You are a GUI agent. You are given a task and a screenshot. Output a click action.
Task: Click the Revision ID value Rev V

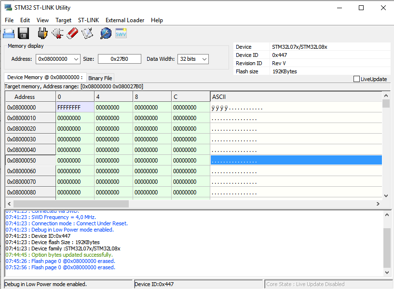(x=279, y=63)
